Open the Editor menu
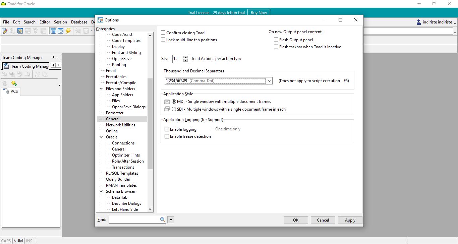 tap(45, 22)
